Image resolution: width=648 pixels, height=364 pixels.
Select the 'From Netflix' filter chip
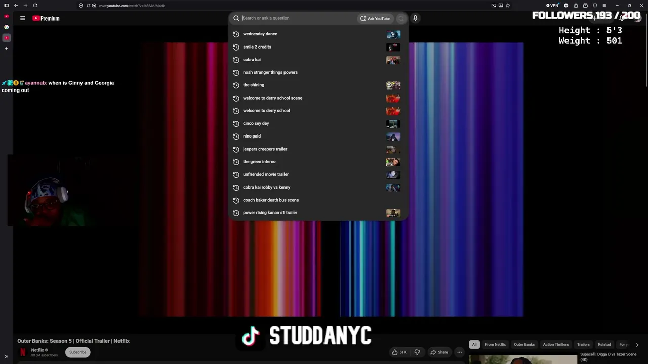click(x=495, y=345)
